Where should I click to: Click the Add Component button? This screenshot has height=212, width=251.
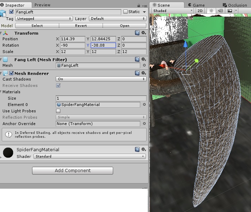[x=73, y=171]
